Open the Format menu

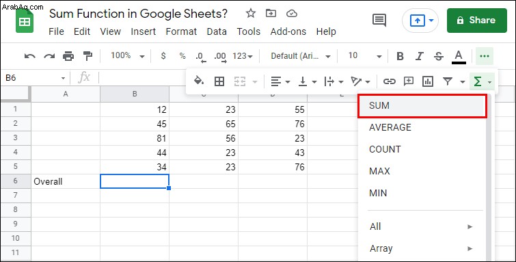pos(181,31)
